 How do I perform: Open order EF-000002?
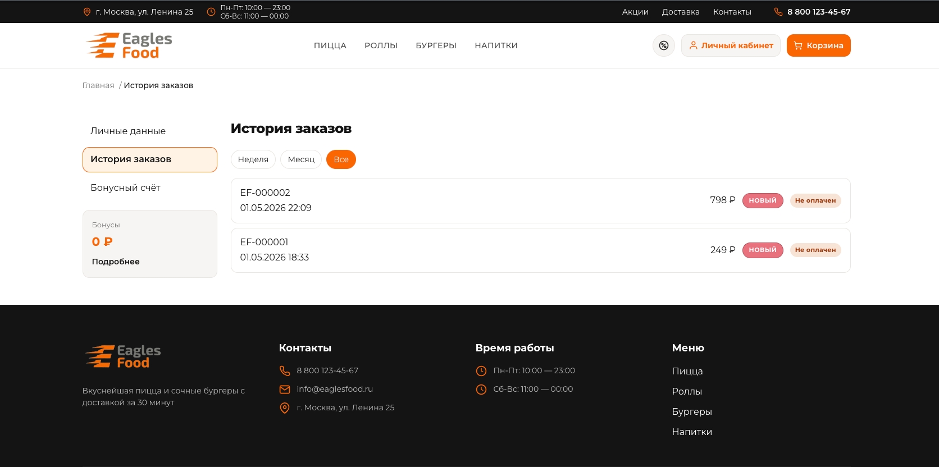(540, 200)
